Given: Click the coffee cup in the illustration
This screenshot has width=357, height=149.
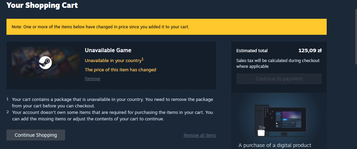Looking at the screenshot, I should (x=262, y=131).
